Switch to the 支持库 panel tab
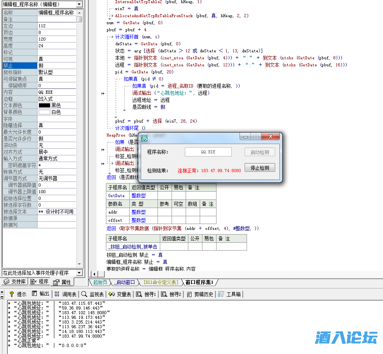The height and width of the screenshot is (354, 383). coord(15,282)
